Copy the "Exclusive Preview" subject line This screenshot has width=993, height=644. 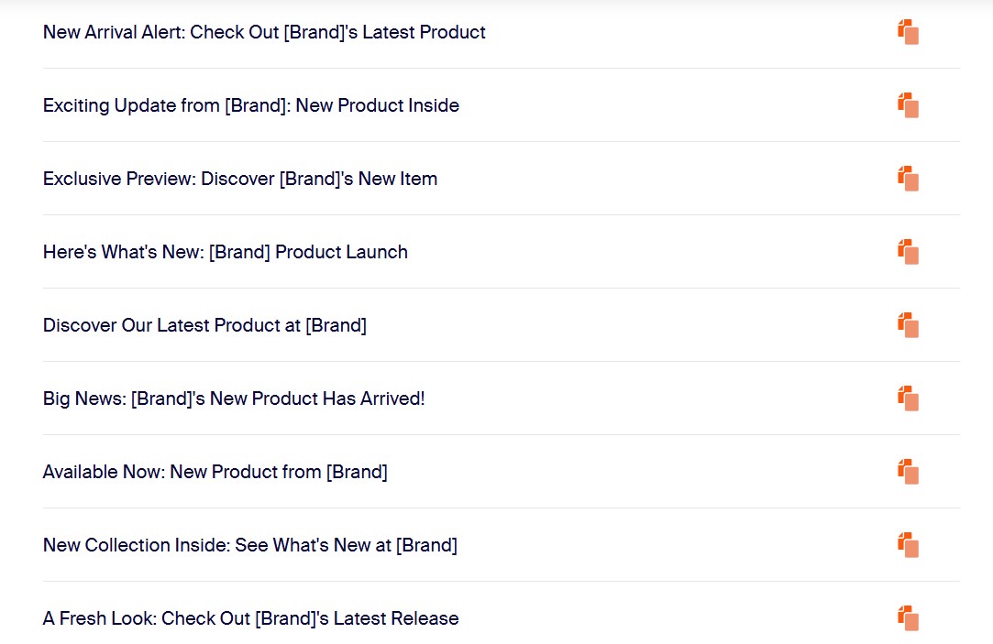(908, 179)
